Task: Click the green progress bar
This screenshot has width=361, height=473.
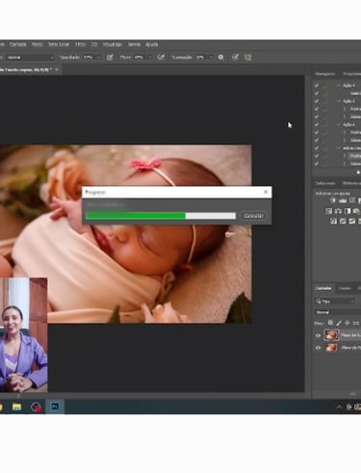Action: pos(136,216)
